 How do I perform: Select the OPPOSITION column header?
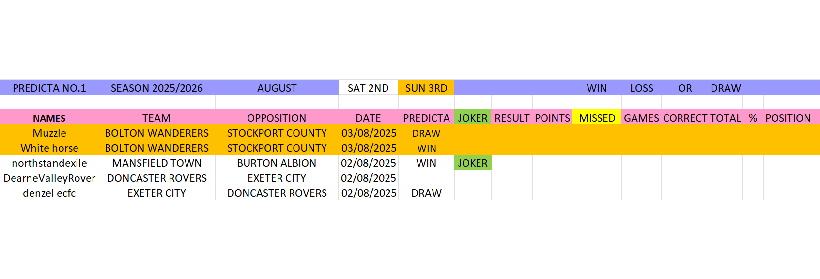click(x=277, y=118)
